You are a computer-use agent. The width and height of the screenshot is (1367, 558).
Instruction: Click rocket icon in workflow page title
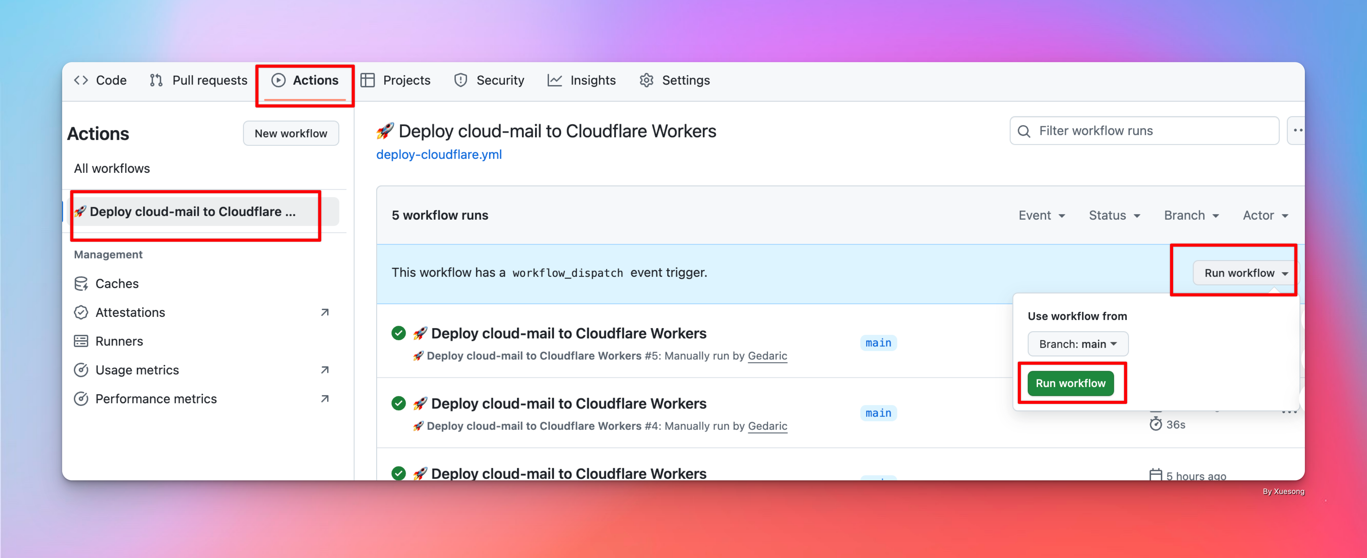[385, 130]
